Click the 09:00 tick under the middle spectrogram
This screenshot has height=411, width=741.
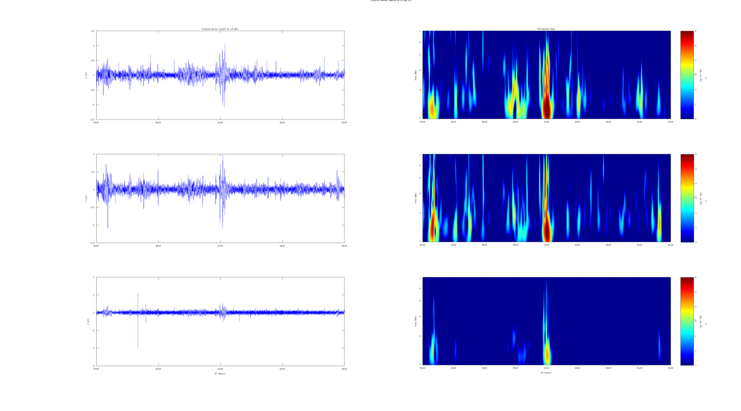tap(515, 245)
